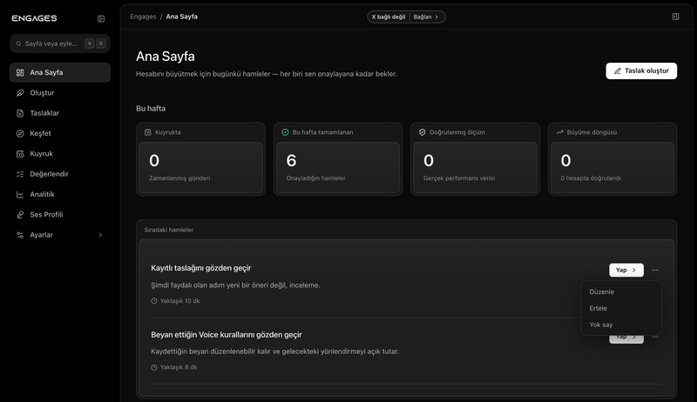Click the Zamanlanmış gönderi label
The height and width of the screenshot is (402, 697).
click(x=179, y=178)
